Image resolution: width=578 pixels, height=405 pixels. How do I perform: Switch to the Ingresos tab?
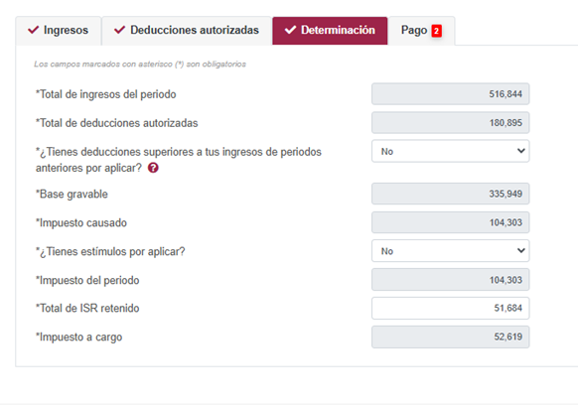[x=59, y=31]
